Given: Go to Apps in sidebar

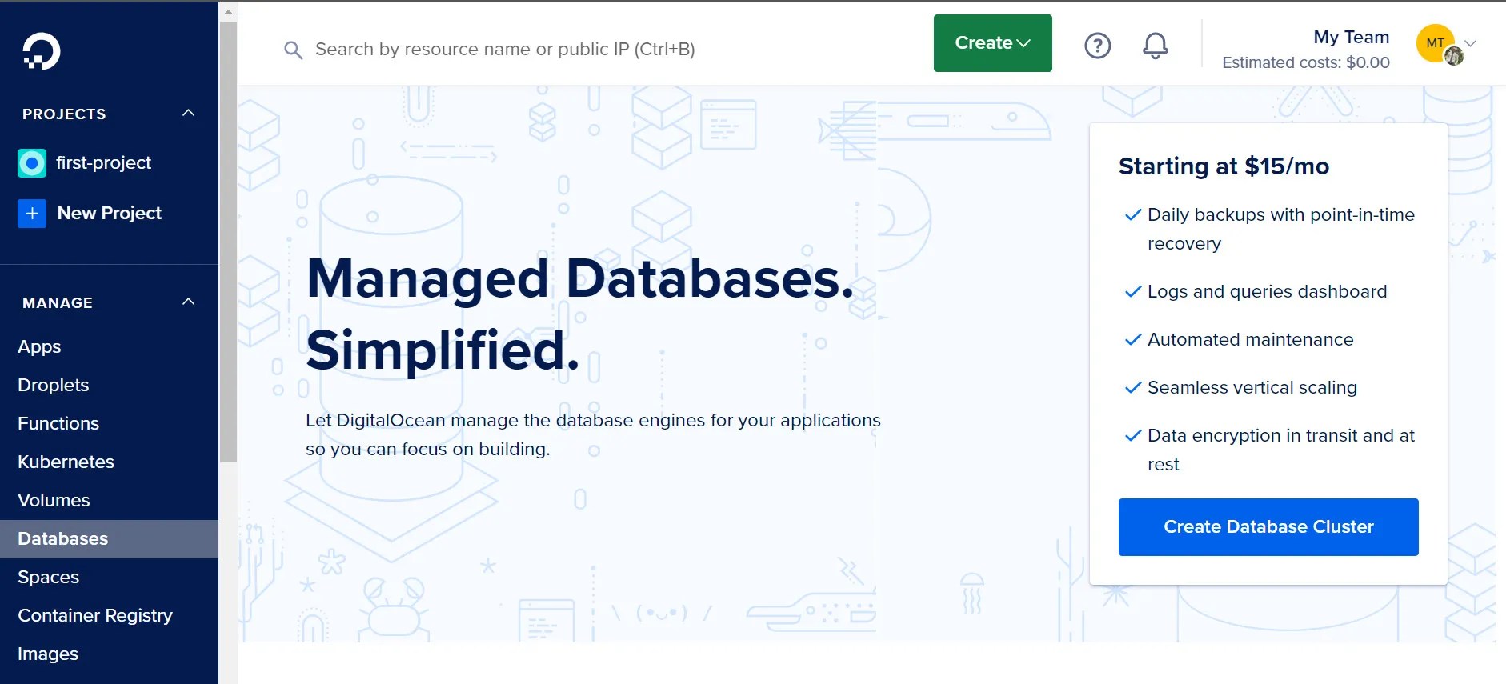Looking at the screenshot, I should (39, 346).
